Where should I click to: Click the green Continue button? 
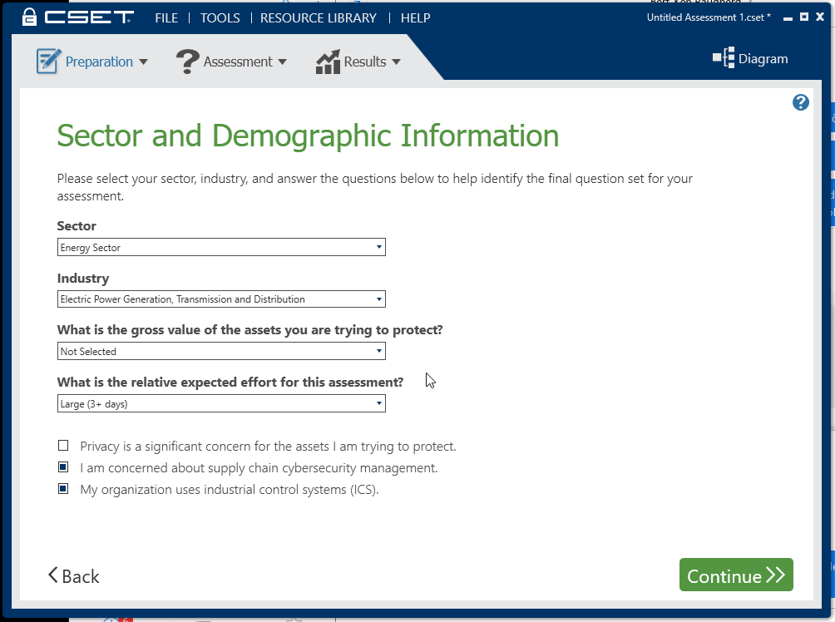pyautogui.click(x=736, y=575)
